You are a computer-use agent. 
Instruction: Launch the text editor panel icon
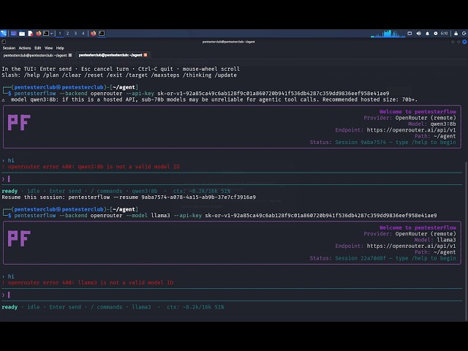pos(30,34)
